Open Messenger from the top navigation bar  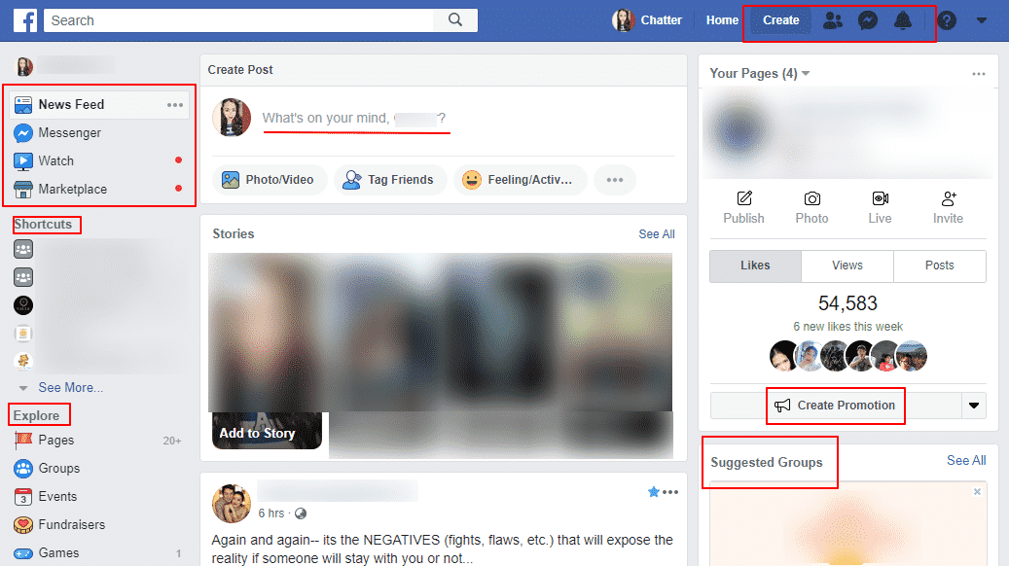click(x=869, y=19)
